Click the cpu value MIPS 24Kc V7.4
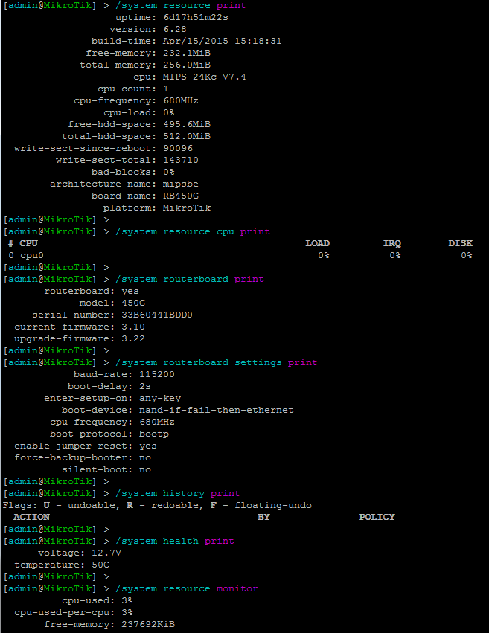This screenshot has width=489, height=633. pos(205,77)
